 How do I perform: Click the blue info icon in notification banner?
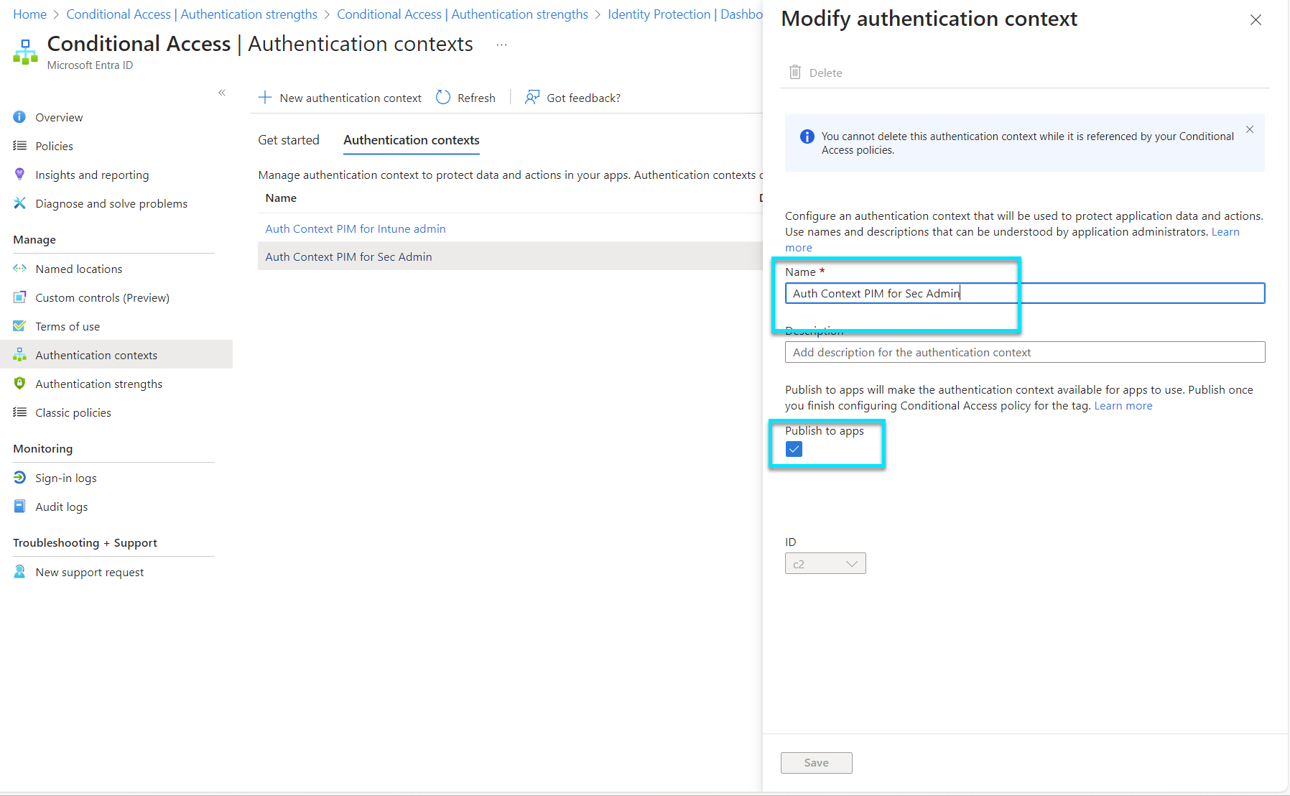point(807,136)
